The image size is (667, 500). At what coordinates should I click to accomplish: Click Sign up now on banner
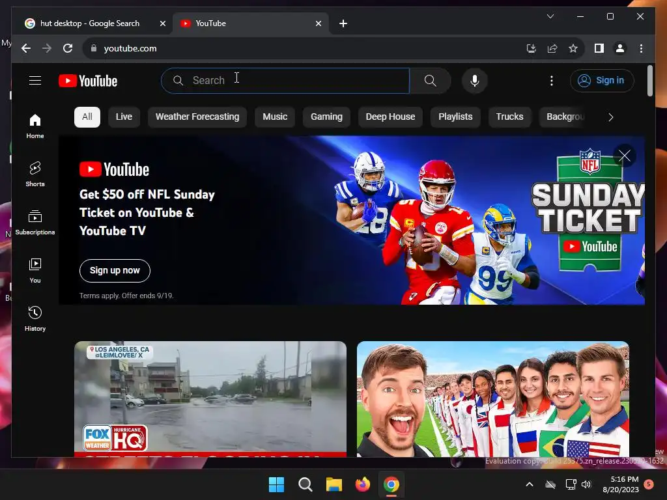pos(115,270)
